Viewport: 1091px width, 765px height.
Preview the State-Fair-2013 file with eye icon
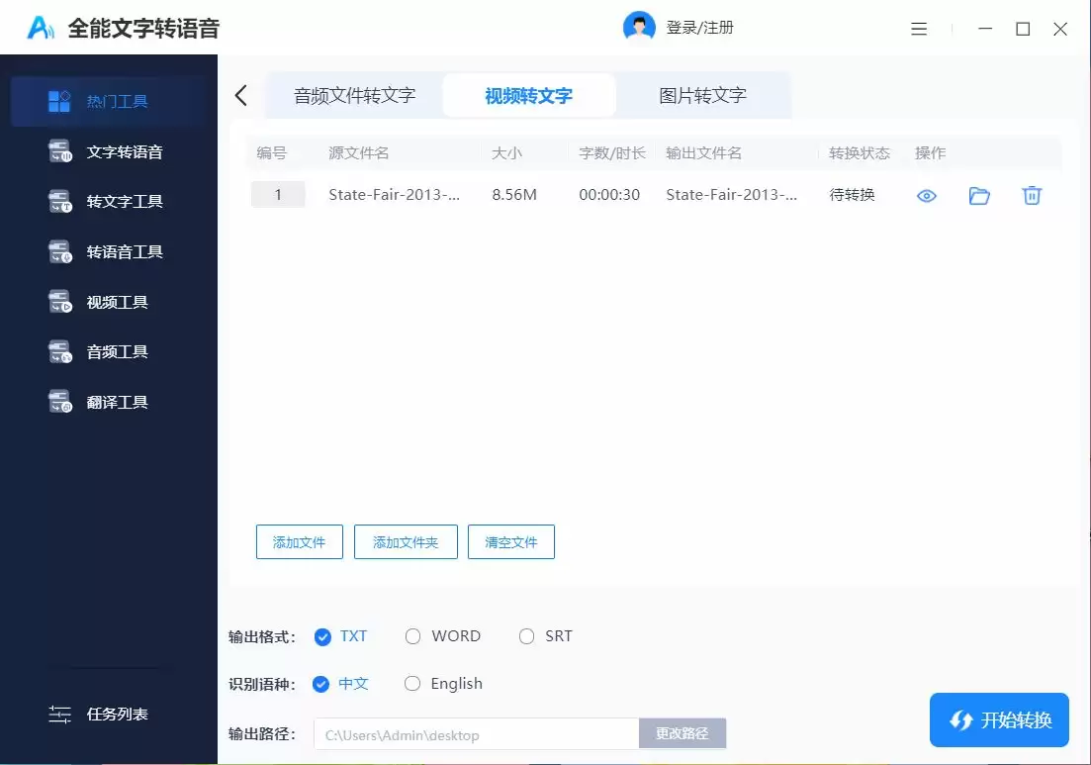pyautogui.click(x=926, y=195)
